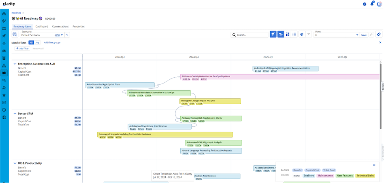Image resolution: width=384 pixels, height=183 pixels.
Task: Click the link icon next to Save
Action: pyautogui.click(x=371, y=35)
